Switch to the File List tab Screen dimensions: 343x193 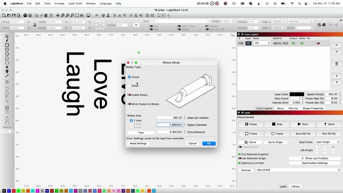click(x=293, y=108)
